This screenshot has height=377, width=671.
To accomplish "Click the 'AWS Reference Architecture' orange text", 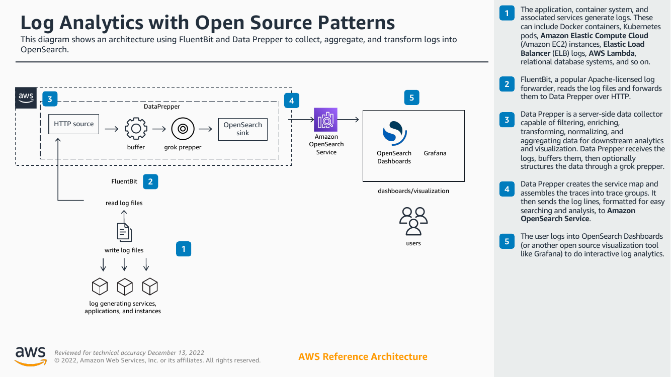I will [x=363, y=356].
